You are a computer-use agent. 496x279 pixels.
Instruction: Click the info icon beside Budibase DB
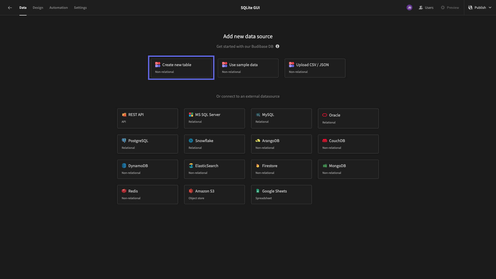pos(277,46)
